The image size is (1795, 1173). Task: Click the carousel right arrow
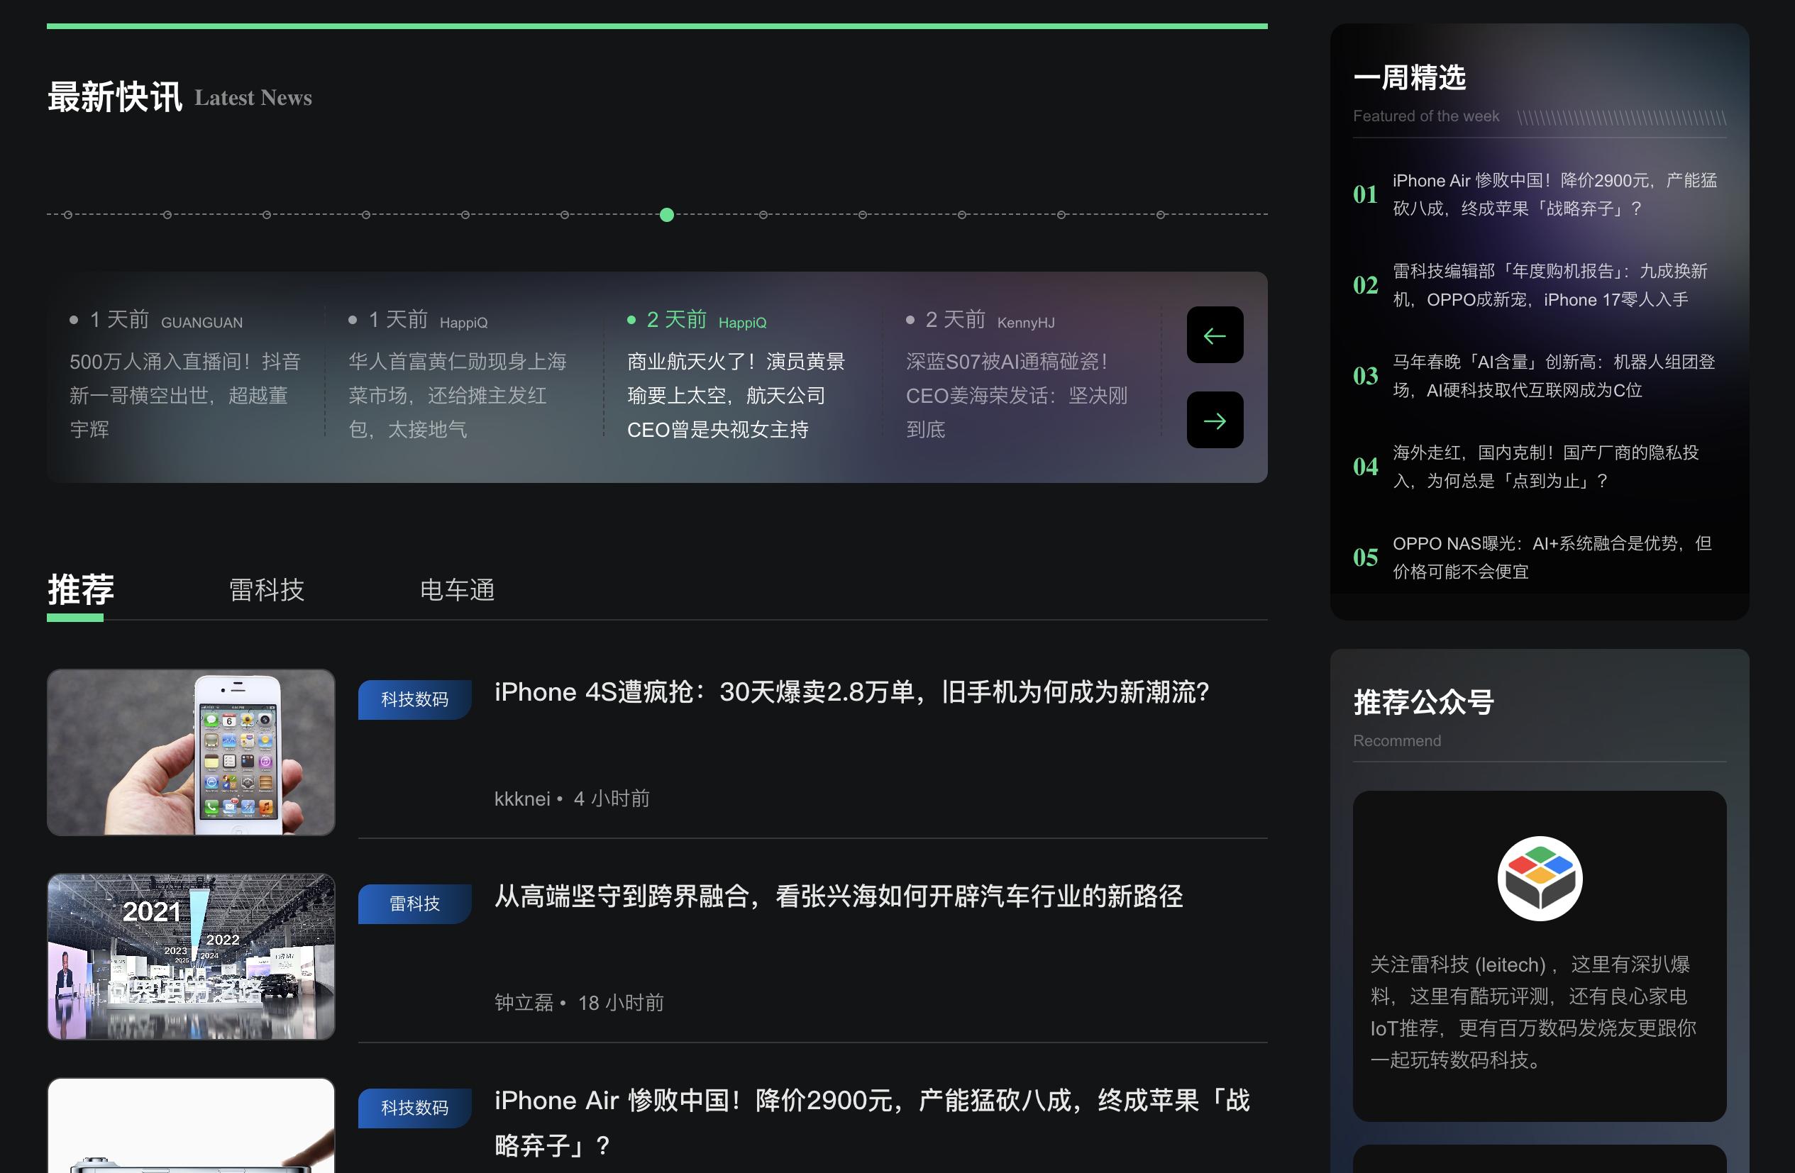(1214, 420)
